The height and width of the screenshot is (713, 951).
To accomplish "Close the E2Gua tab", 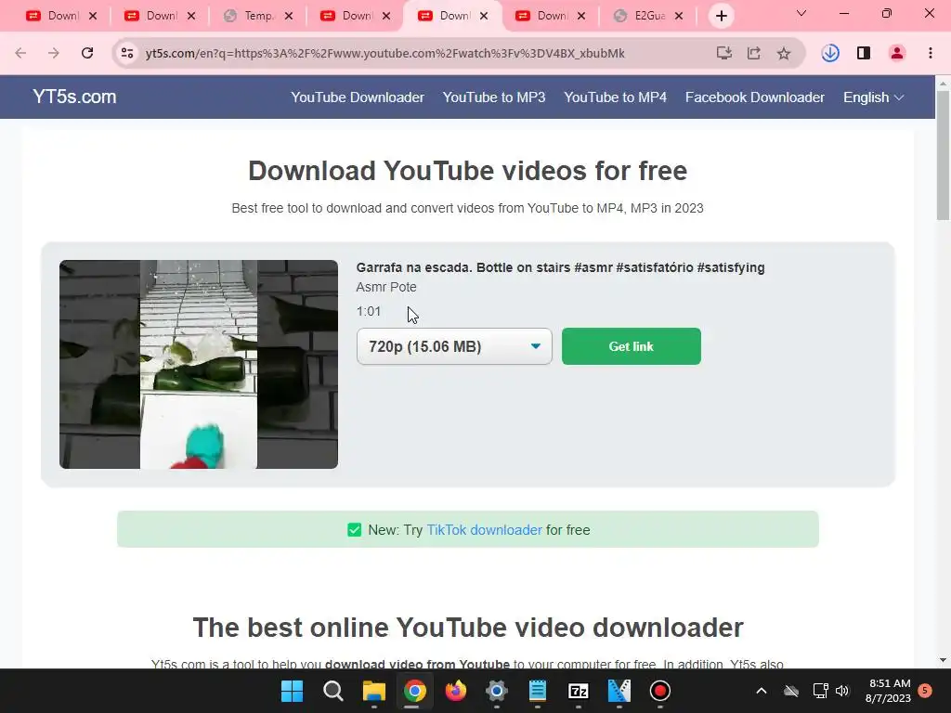I will coord(679,16).
